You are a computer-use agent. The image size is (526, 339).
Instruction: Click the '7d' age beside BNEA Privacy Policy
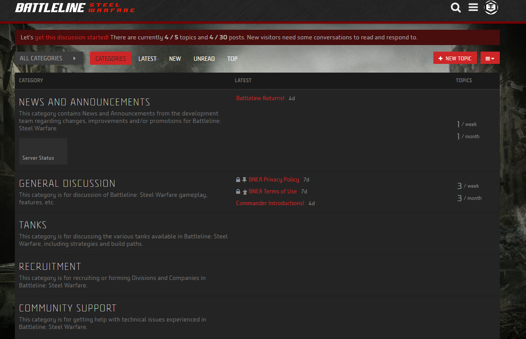[306, 180]
